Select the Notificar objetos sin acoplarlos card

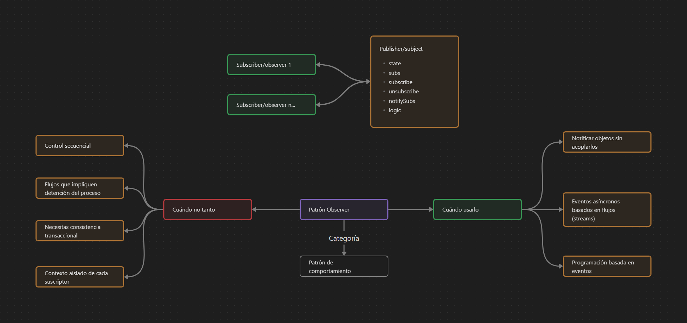[x=607, y=142]
